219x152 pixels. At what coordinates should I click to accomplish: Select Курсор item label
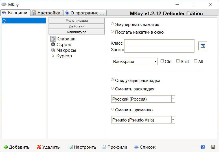pyautogui.click(x=64, y=56)
